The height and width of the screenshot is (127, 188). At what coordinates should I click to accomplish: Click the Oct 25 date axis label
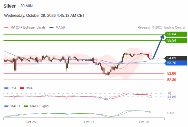[x=31, y=122]
